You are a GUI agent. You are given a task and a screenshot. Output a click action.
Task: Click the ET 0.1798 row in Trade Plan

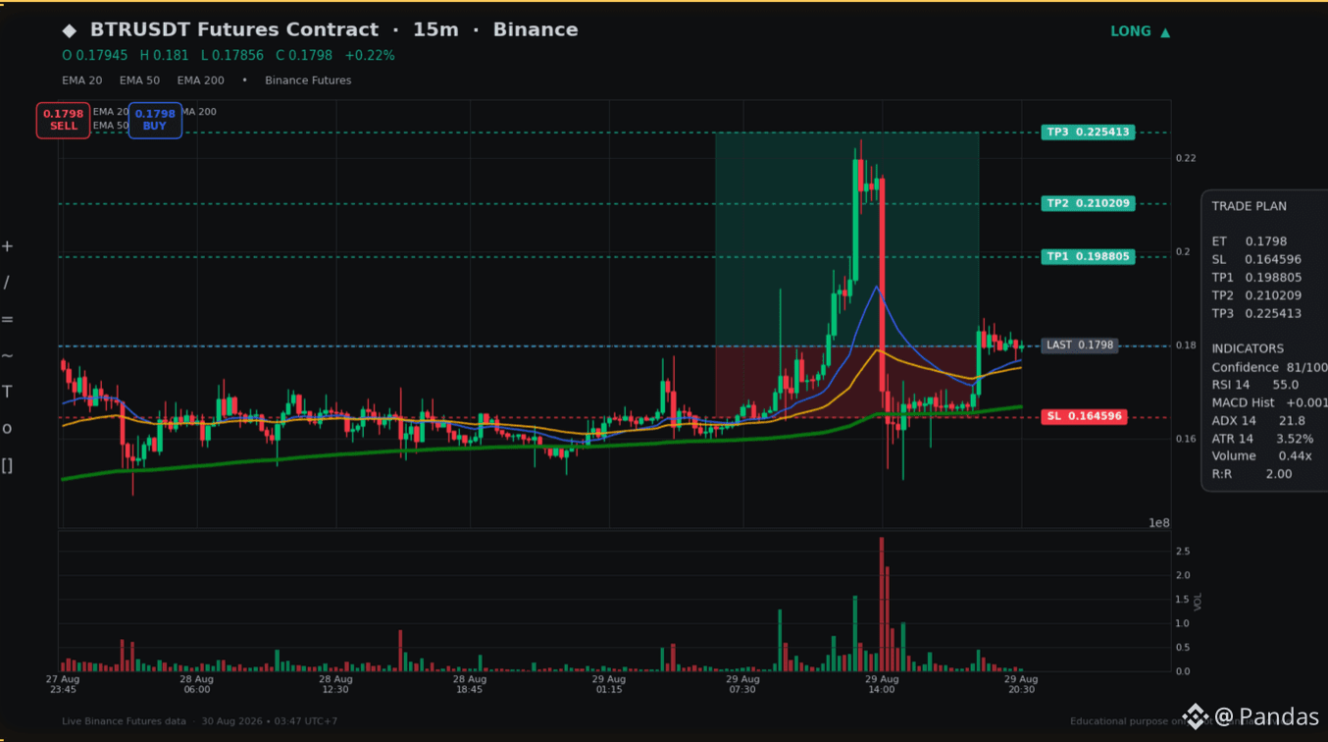(1249, 241)
